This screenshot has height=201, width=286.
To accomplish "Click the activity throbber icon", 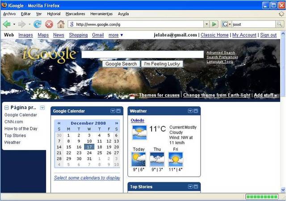I will pos(281,14).
